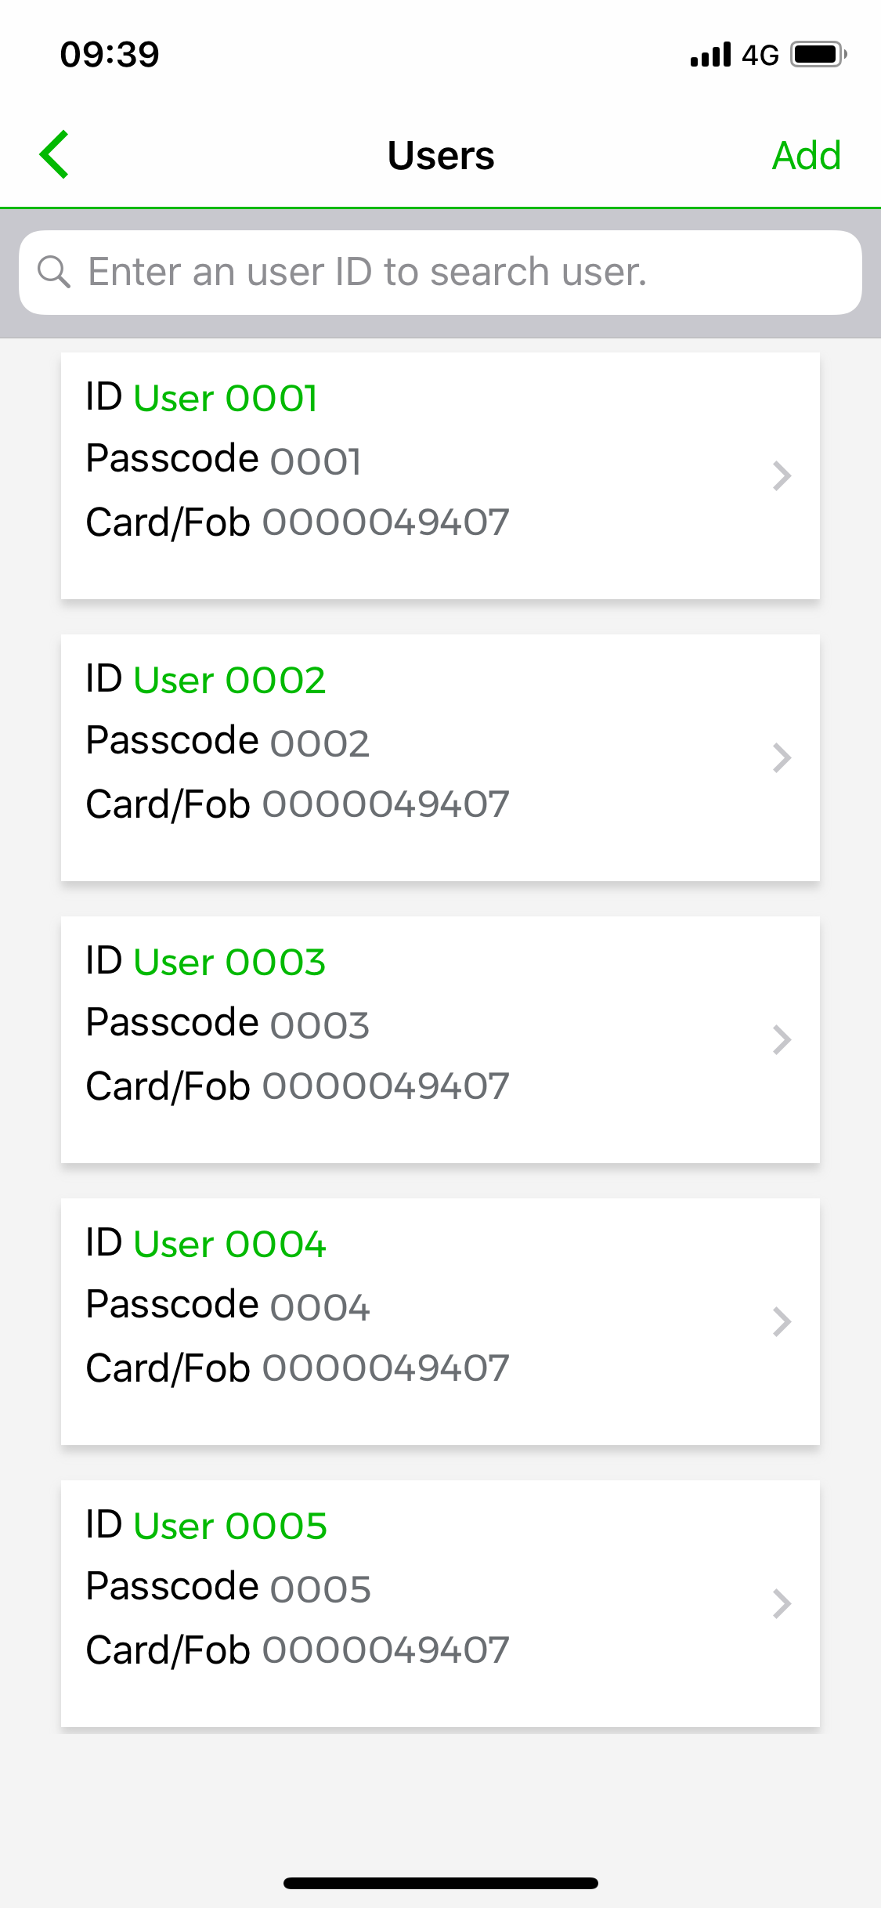This screenshot has height=1908, width=881.
Task: Tap the Add button
Action: [807, 155]
